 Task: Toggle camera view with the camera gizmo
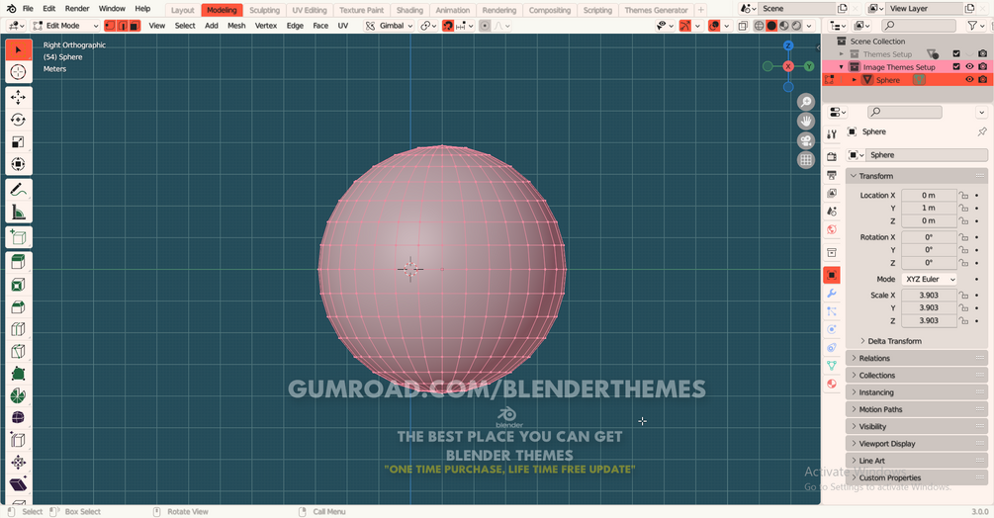[x=806, y=140]
